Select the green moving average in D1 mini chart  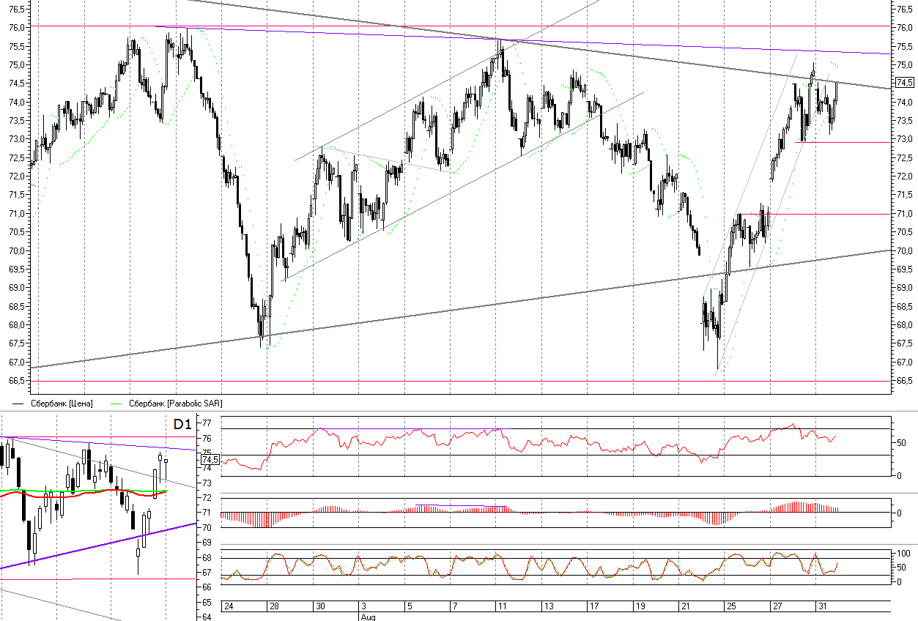coord(88,489)
